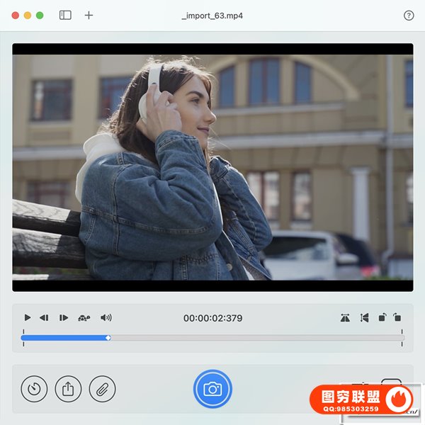
Task: Click the video preview area
Action: click(212, 167)
